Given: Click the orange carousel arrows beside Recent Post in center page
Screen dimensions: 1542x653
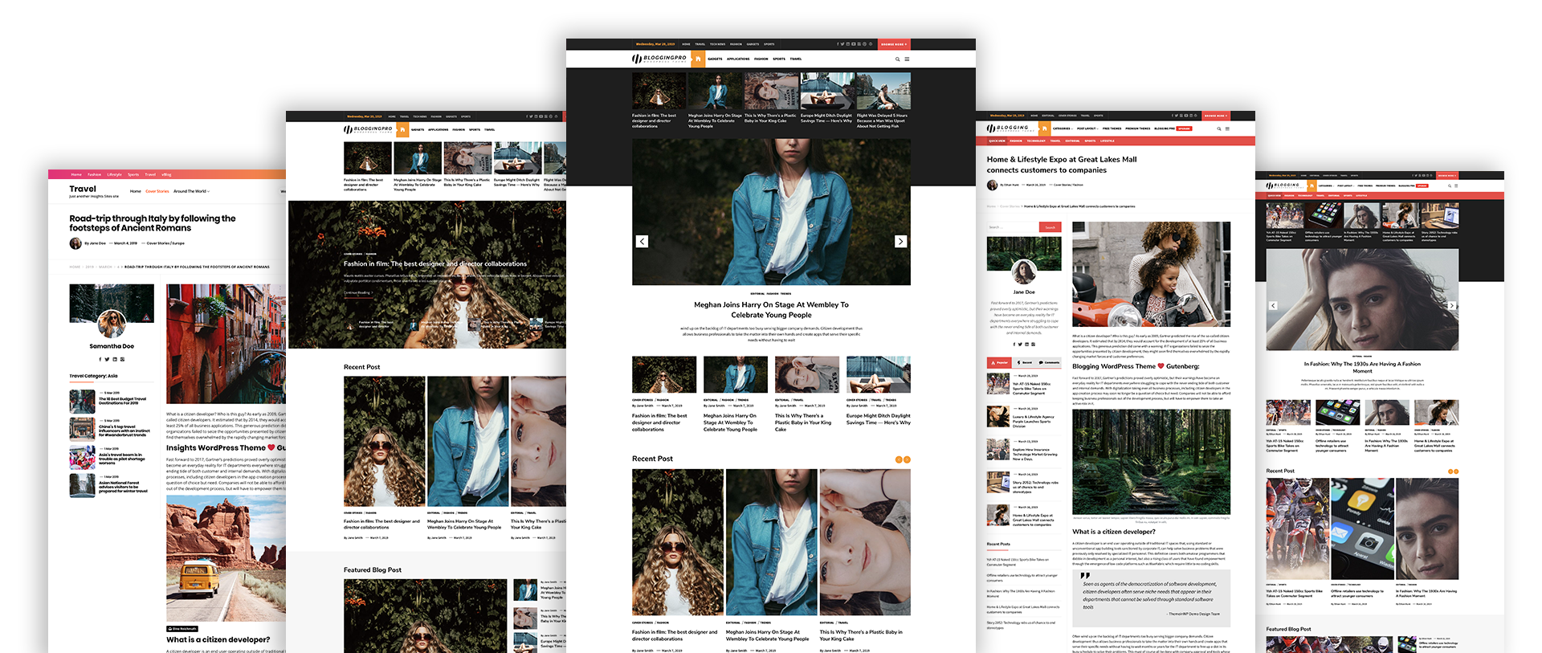Looking at the screenshot, I should click(x=903, y=459).
